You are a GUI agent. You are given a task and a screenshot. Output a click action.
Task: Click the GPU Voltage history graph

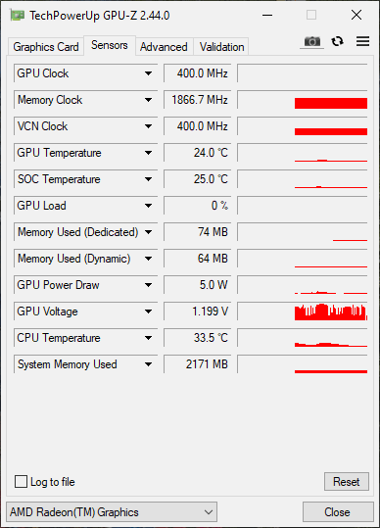pyautogui.click(x=303, y=312)
